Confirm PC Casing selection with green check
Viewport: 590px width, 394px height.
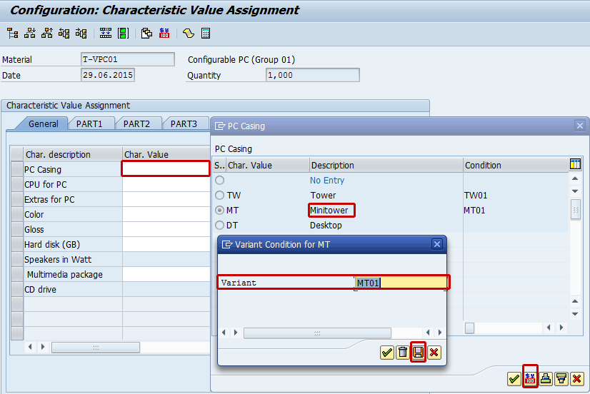(x=514, y=379)
